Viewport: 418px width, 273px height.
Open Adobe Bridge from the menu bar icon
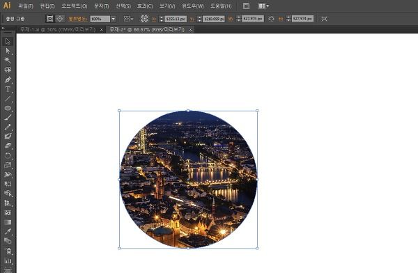(247, 6)
